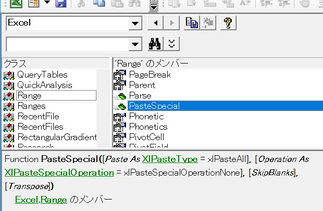Click the Insert UserForm toolbar icon
Screen dimensions: 323x211
pos(34,3)
